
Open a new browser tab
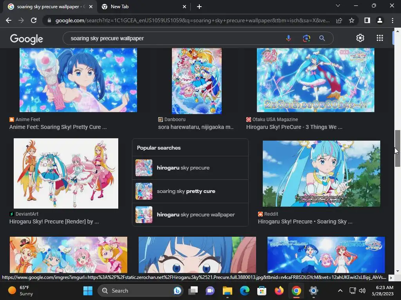(x=199, y=7)
